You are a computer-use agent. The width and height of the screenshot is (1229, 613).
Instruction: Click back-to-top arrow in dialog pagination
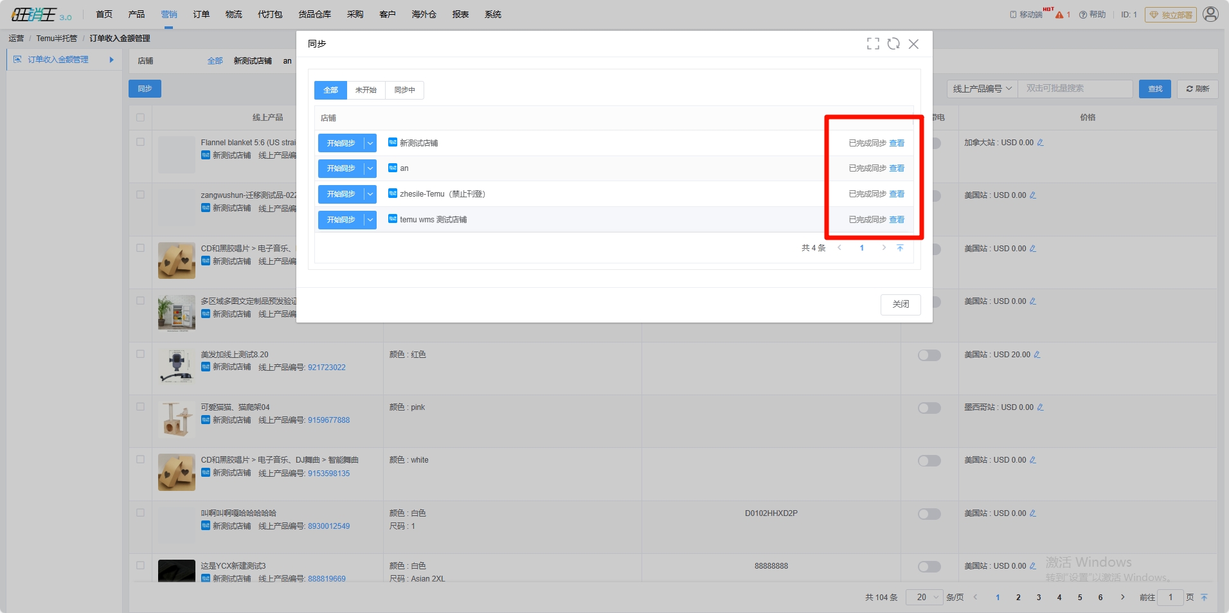(900, 248)
